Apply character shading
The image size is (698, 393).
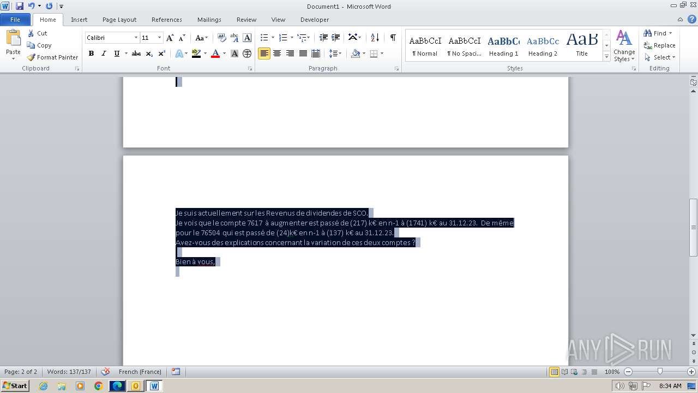pyautogui.click(x=234, y=53)
